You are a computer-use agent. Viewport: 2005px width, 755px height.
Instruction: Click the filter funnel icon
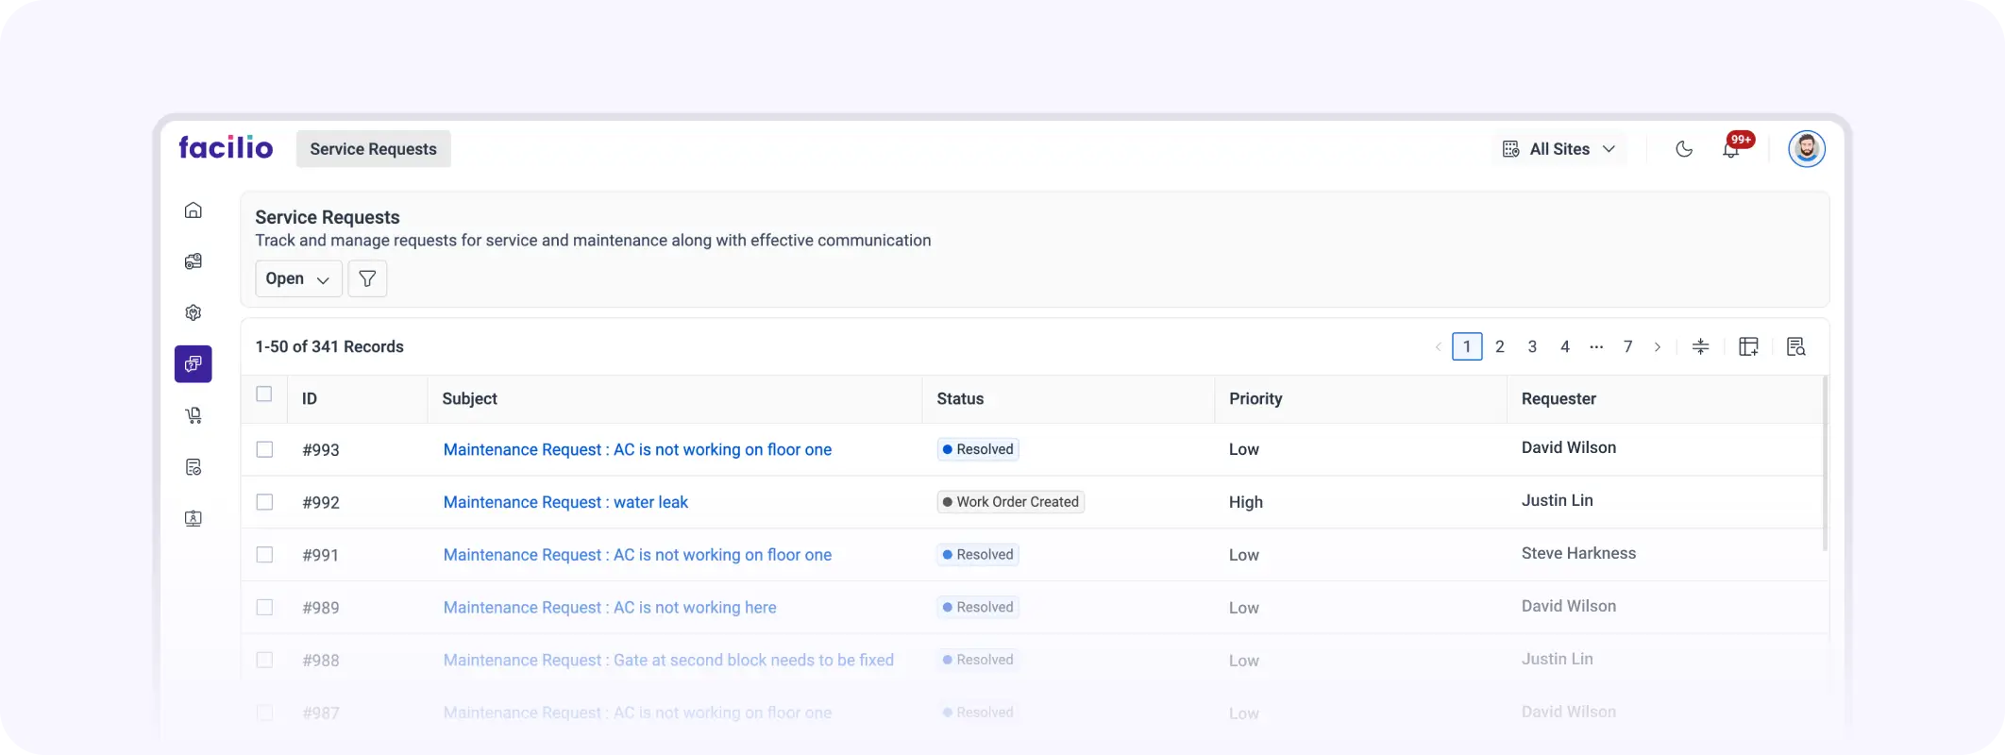(x=367, y=278)
